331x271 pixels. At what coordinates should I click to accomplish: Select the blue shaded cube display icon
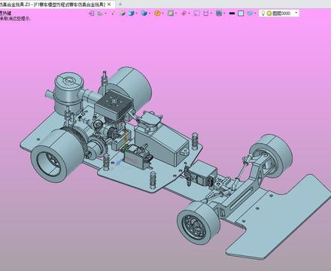point(131,14)
